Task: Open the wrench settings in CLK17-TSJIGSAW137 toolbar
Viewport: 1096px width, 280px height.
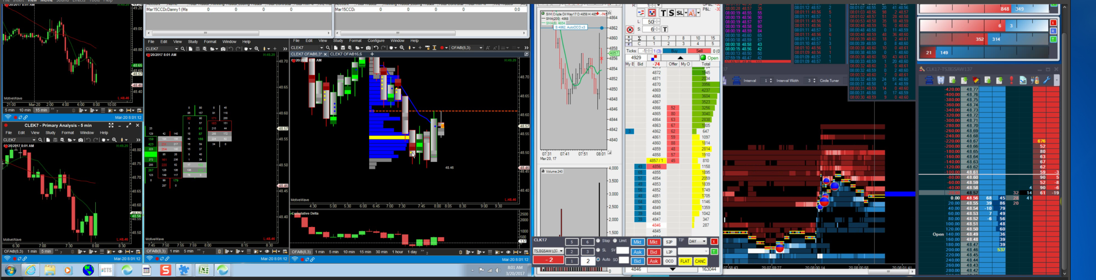Action: [1047, 80]
